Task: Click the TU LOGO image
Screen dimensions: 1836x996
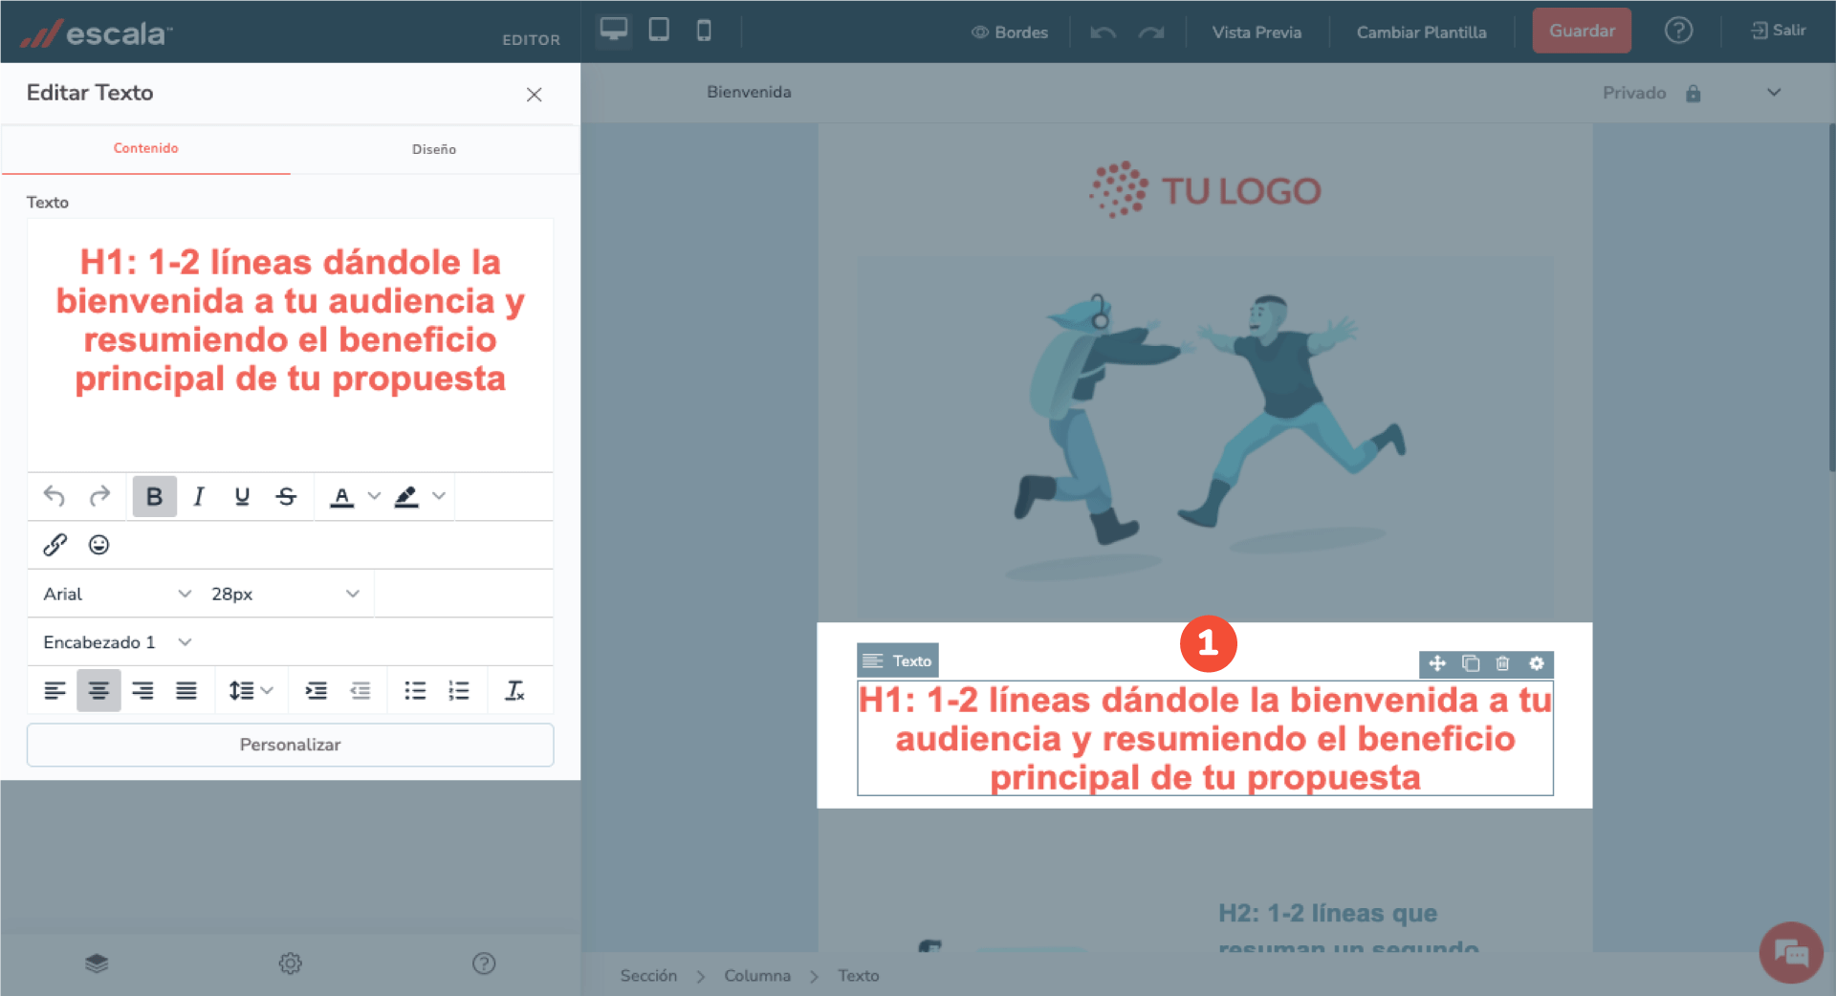Action: point(1205,190)
